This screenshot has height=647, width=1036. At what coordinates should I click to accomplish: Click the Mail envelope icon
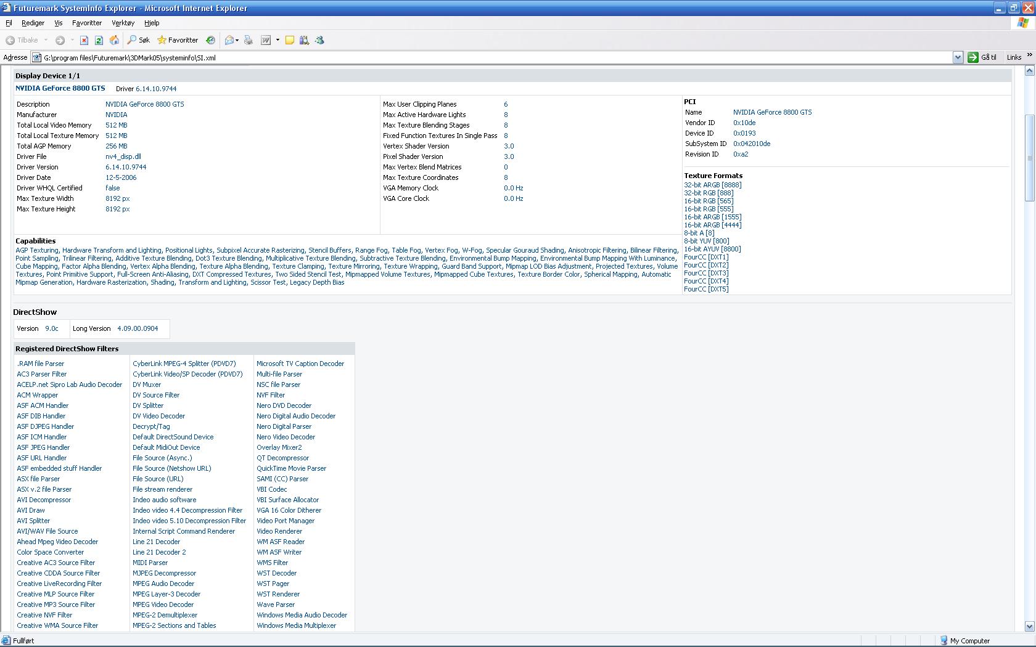(229, 40)
